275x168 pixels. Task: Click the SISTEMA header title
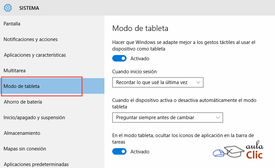29,8
